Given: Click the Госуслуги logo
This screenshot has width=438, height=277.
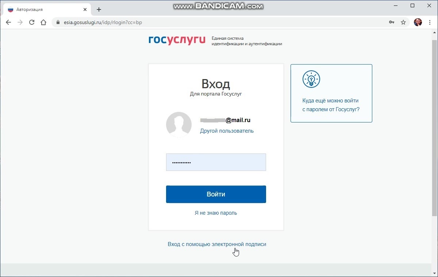Looking at the screenshot, I should [177, 40].
